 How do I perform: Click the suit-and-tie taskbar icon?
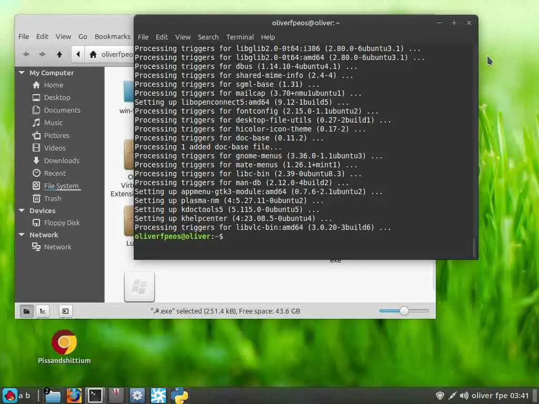[x=116, y=396]
